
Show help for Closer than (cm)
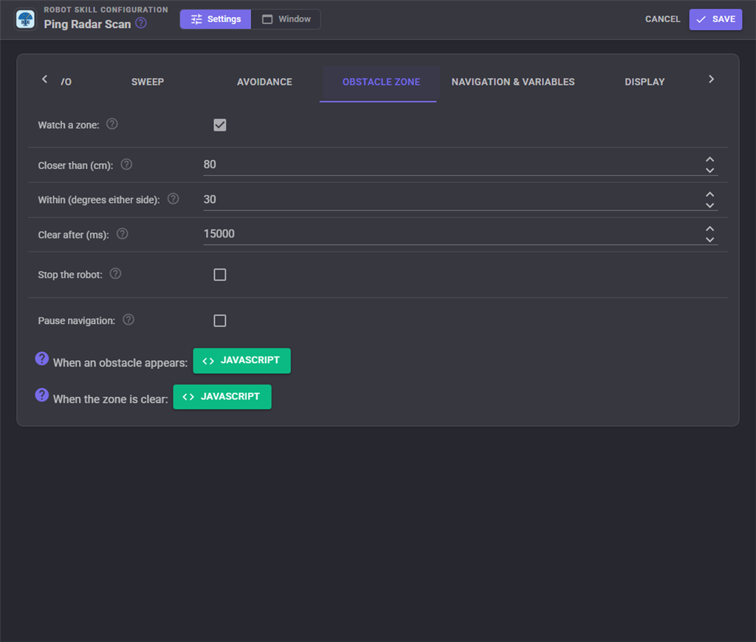126,165
